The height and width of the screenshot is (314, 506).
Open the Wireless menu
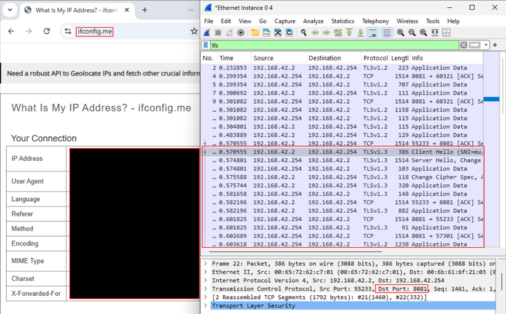click(407, 21)
